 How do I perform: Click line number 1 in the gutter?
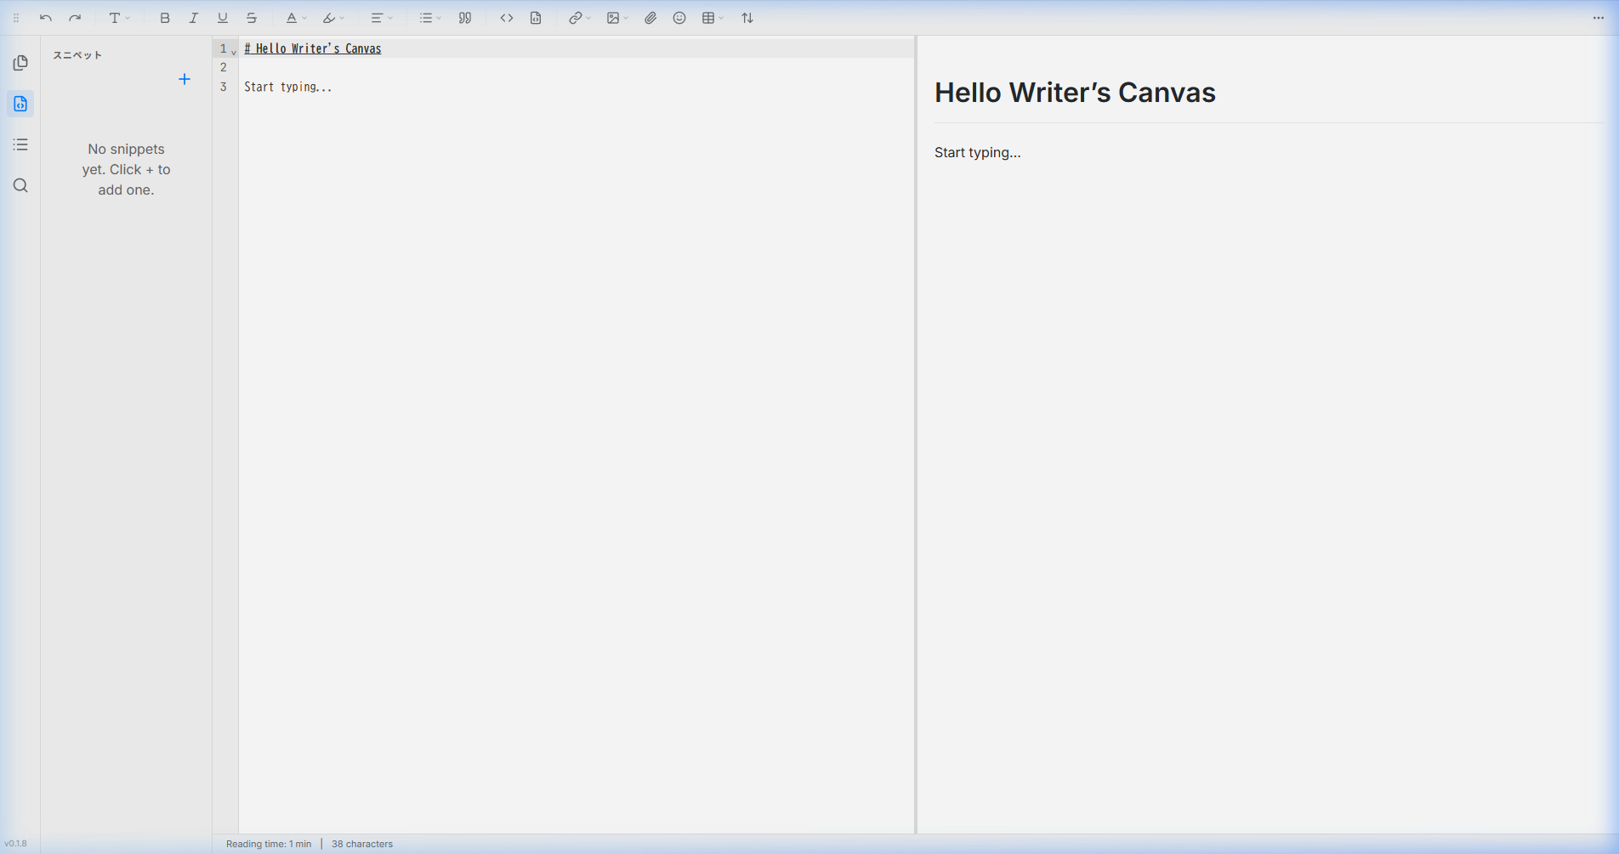click(224, 48)
